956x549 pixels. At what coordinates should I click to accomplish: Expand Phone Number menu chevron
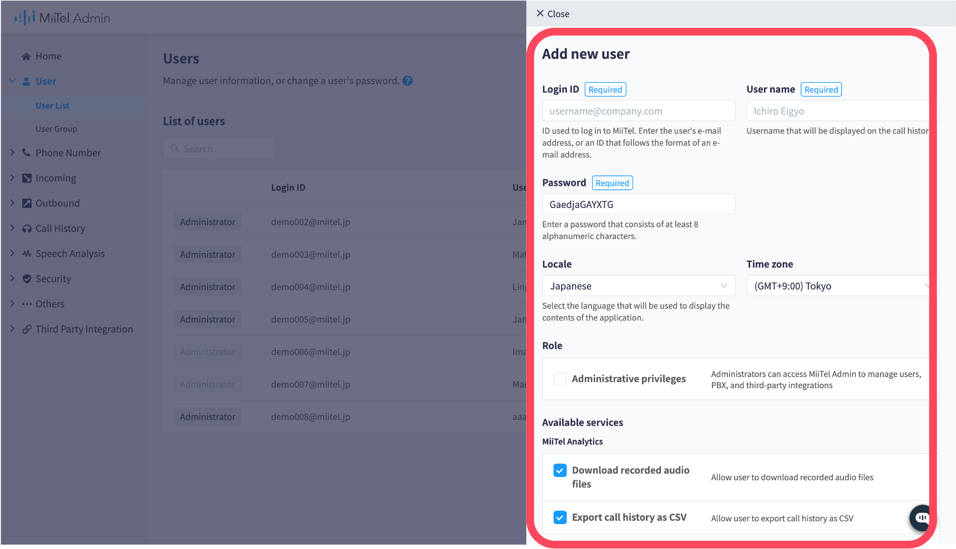tap(12, 152)
